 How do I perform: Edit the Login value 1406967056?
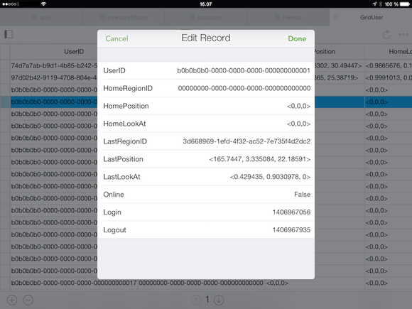[x=206, y=212]
